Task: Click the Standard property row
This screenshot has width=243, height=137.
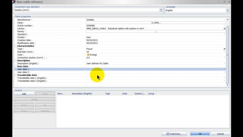Action: (x=120, y=34)
